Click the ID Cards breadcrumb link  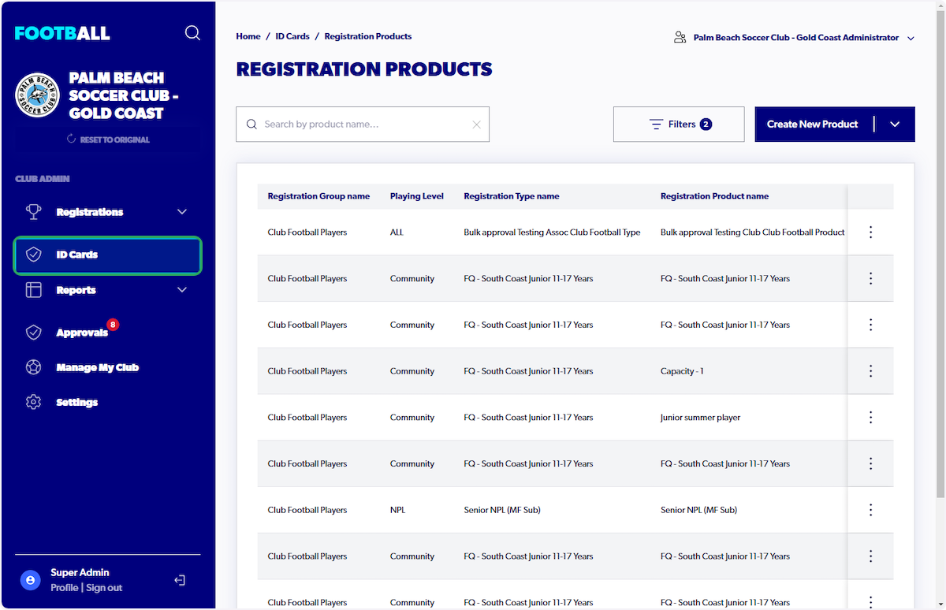pos(292,36)
